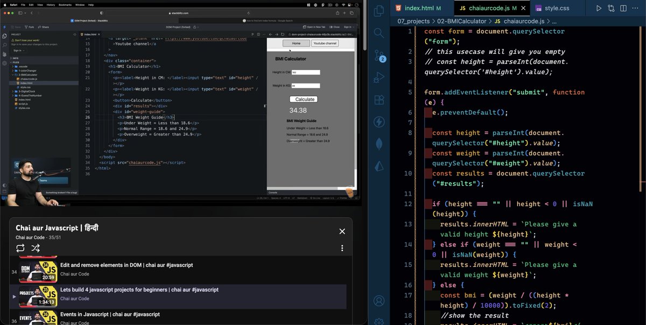Click Calculate button in BMI preview
The image size is (646, 325).
(304, 100)
